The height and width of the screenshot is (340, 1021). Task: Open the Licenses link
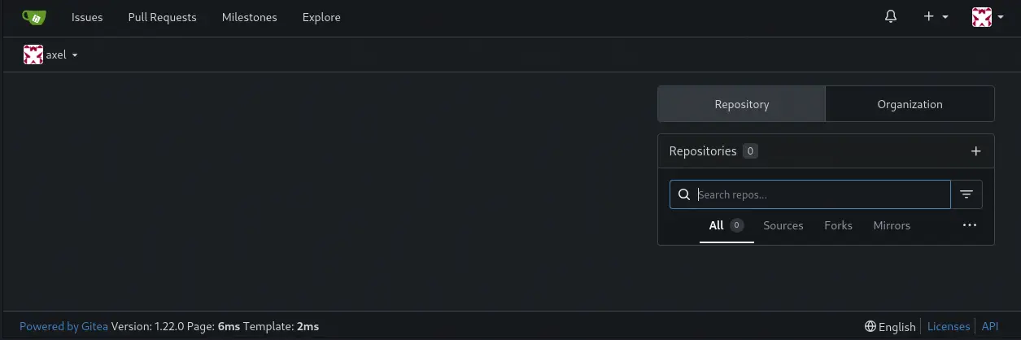coord(949,326)
